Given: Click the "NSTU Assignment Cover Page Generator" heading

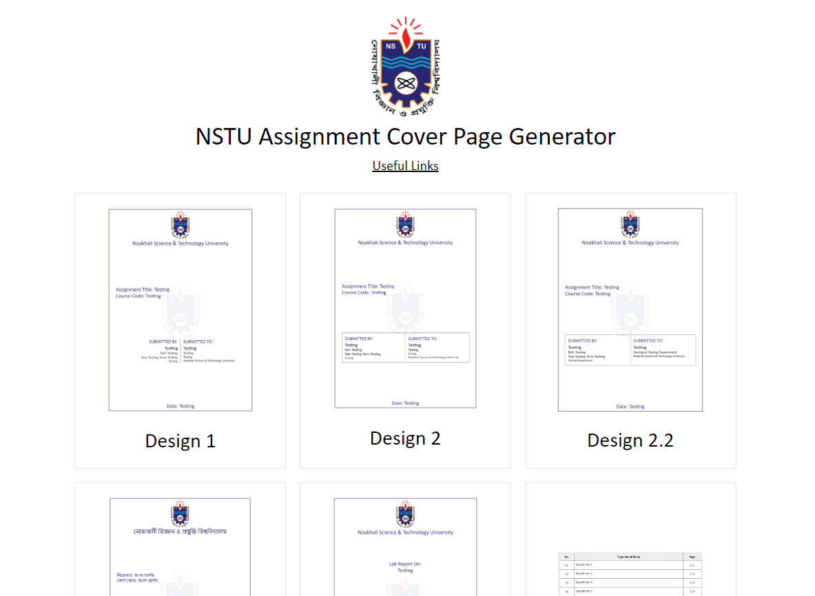Looking at the screenshot, I should [x=405, y=136].
